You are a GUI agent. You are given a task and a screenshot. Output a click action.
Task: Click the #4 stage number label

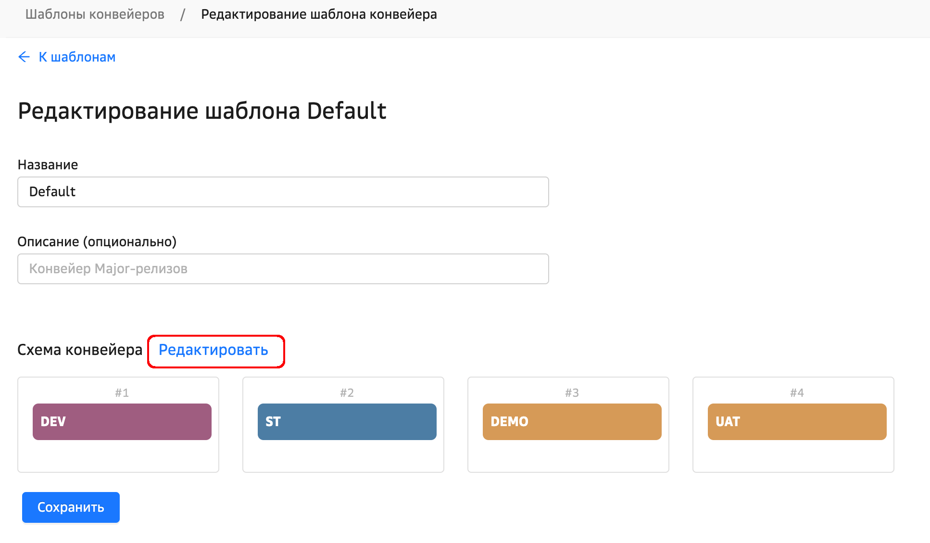[797, 393]
